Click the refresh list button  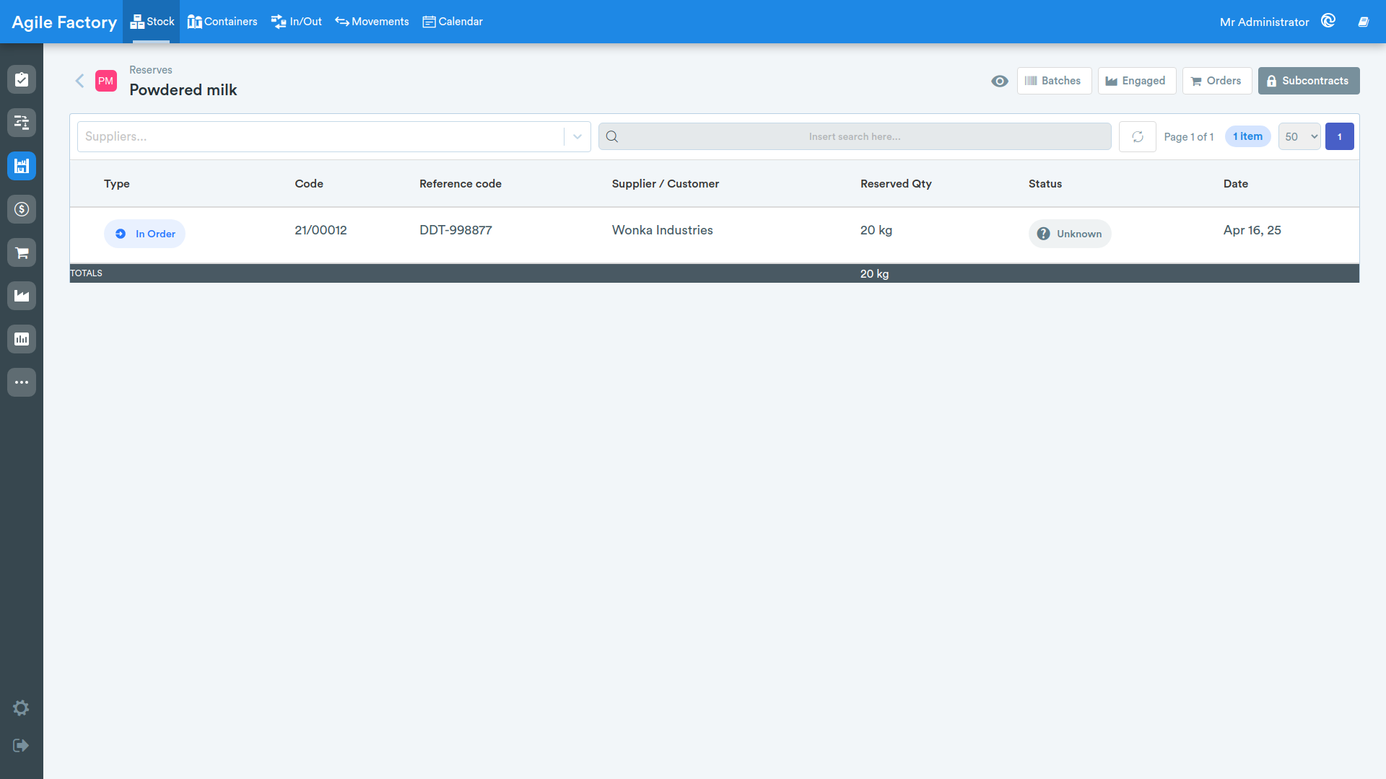pyautogui.click(x=1138, y=136)
